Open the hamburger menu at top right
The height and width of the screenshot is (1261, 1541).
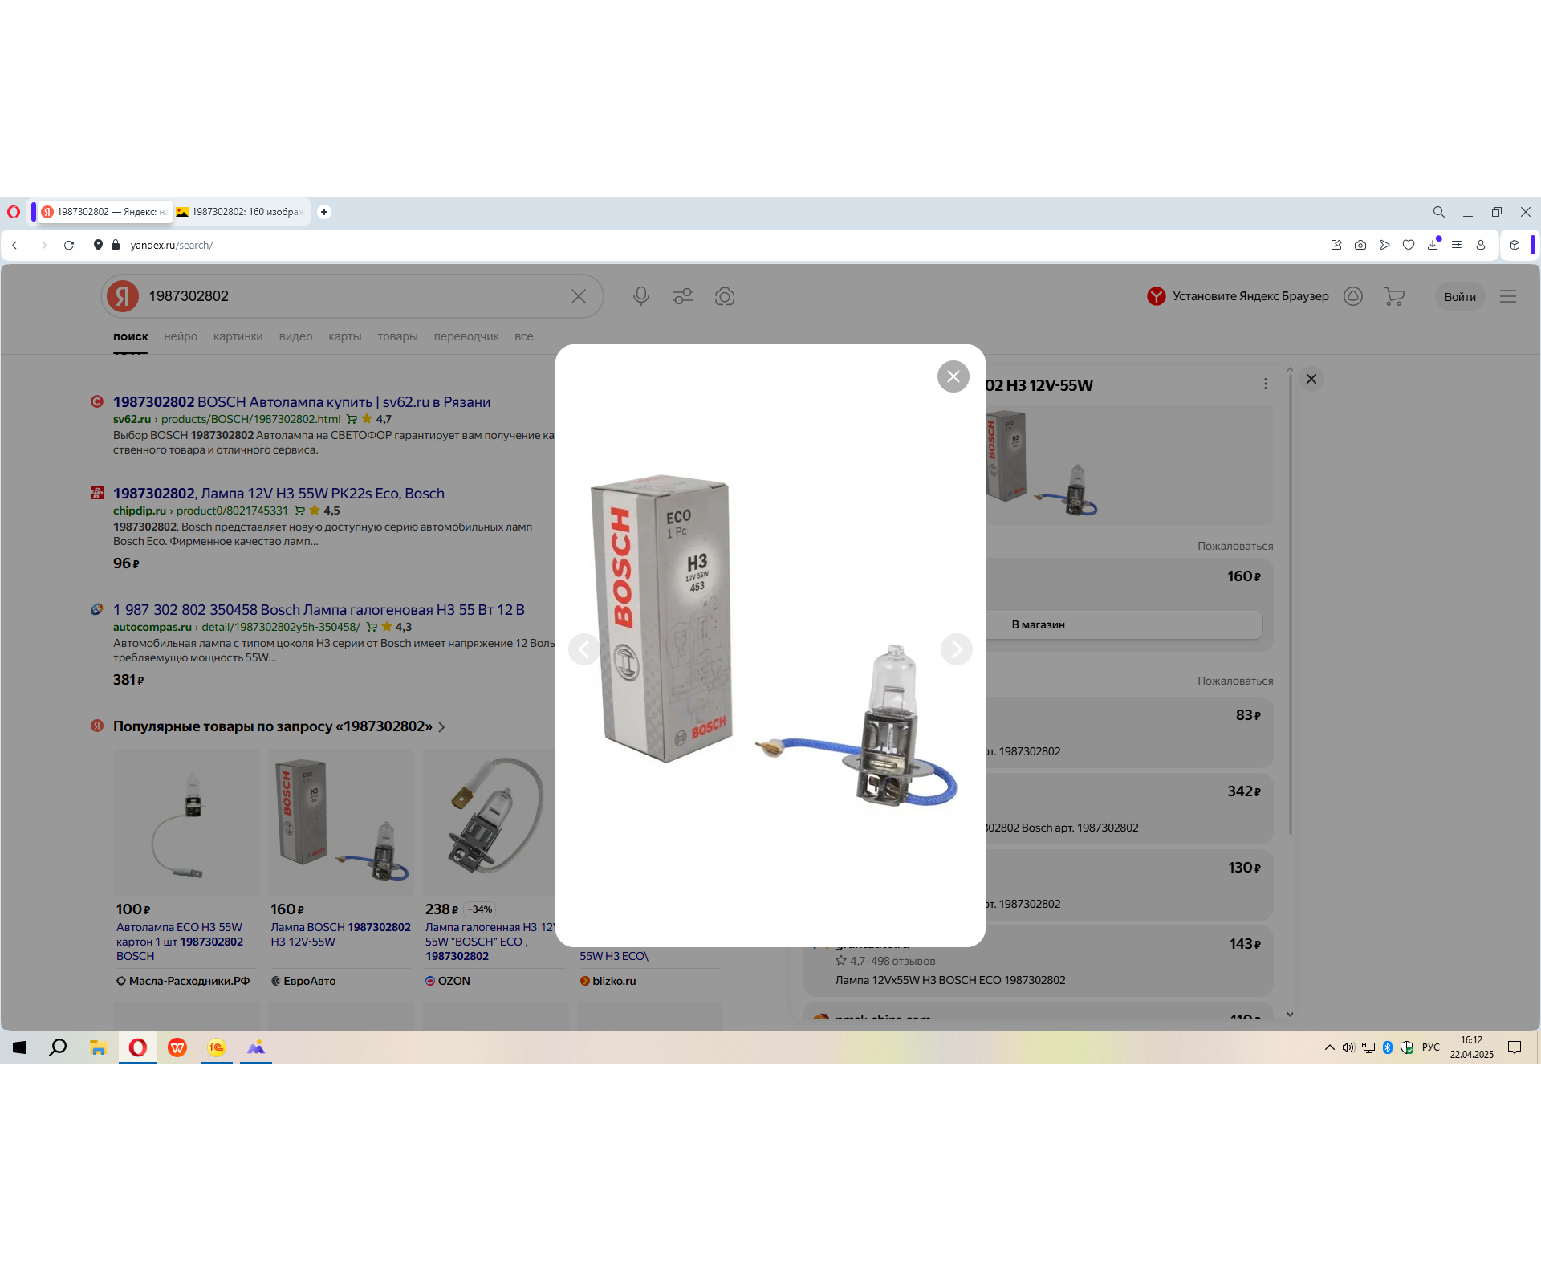pyautogui.click(x=1508, y=296)
